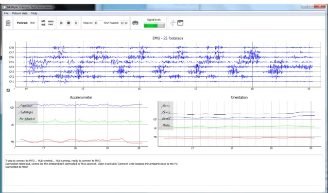Click the Patient name 'Test' in toolbar
Screen dimensions: 328x193
pyautogui.click(x=32, y=23)
